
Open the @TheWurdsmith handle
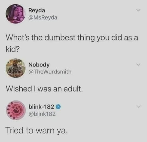coord(50,72)
